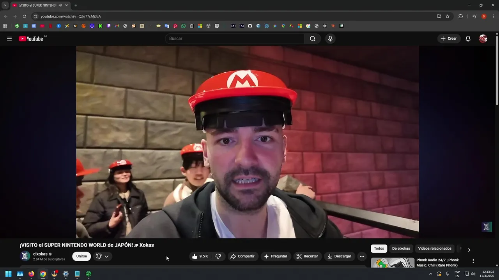Open options menu for Phonk Radio video
Screen dimensions: 499x280
click(473, 261)
